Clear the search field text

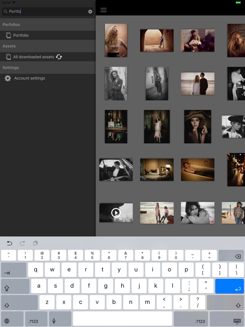point(90,11)
